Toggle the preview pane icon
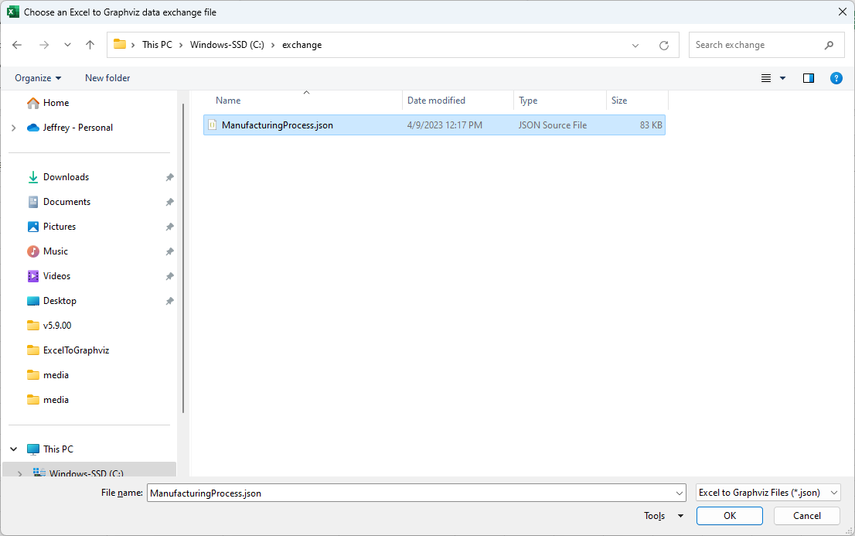 (x=809, y=78)
